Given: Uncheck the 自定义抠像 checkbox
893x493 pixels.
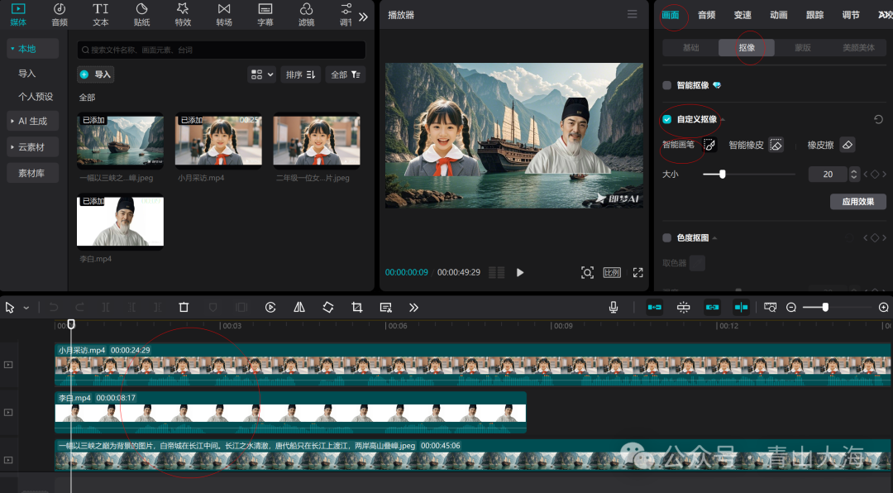Looking at the screenshot, I should 667,120.
